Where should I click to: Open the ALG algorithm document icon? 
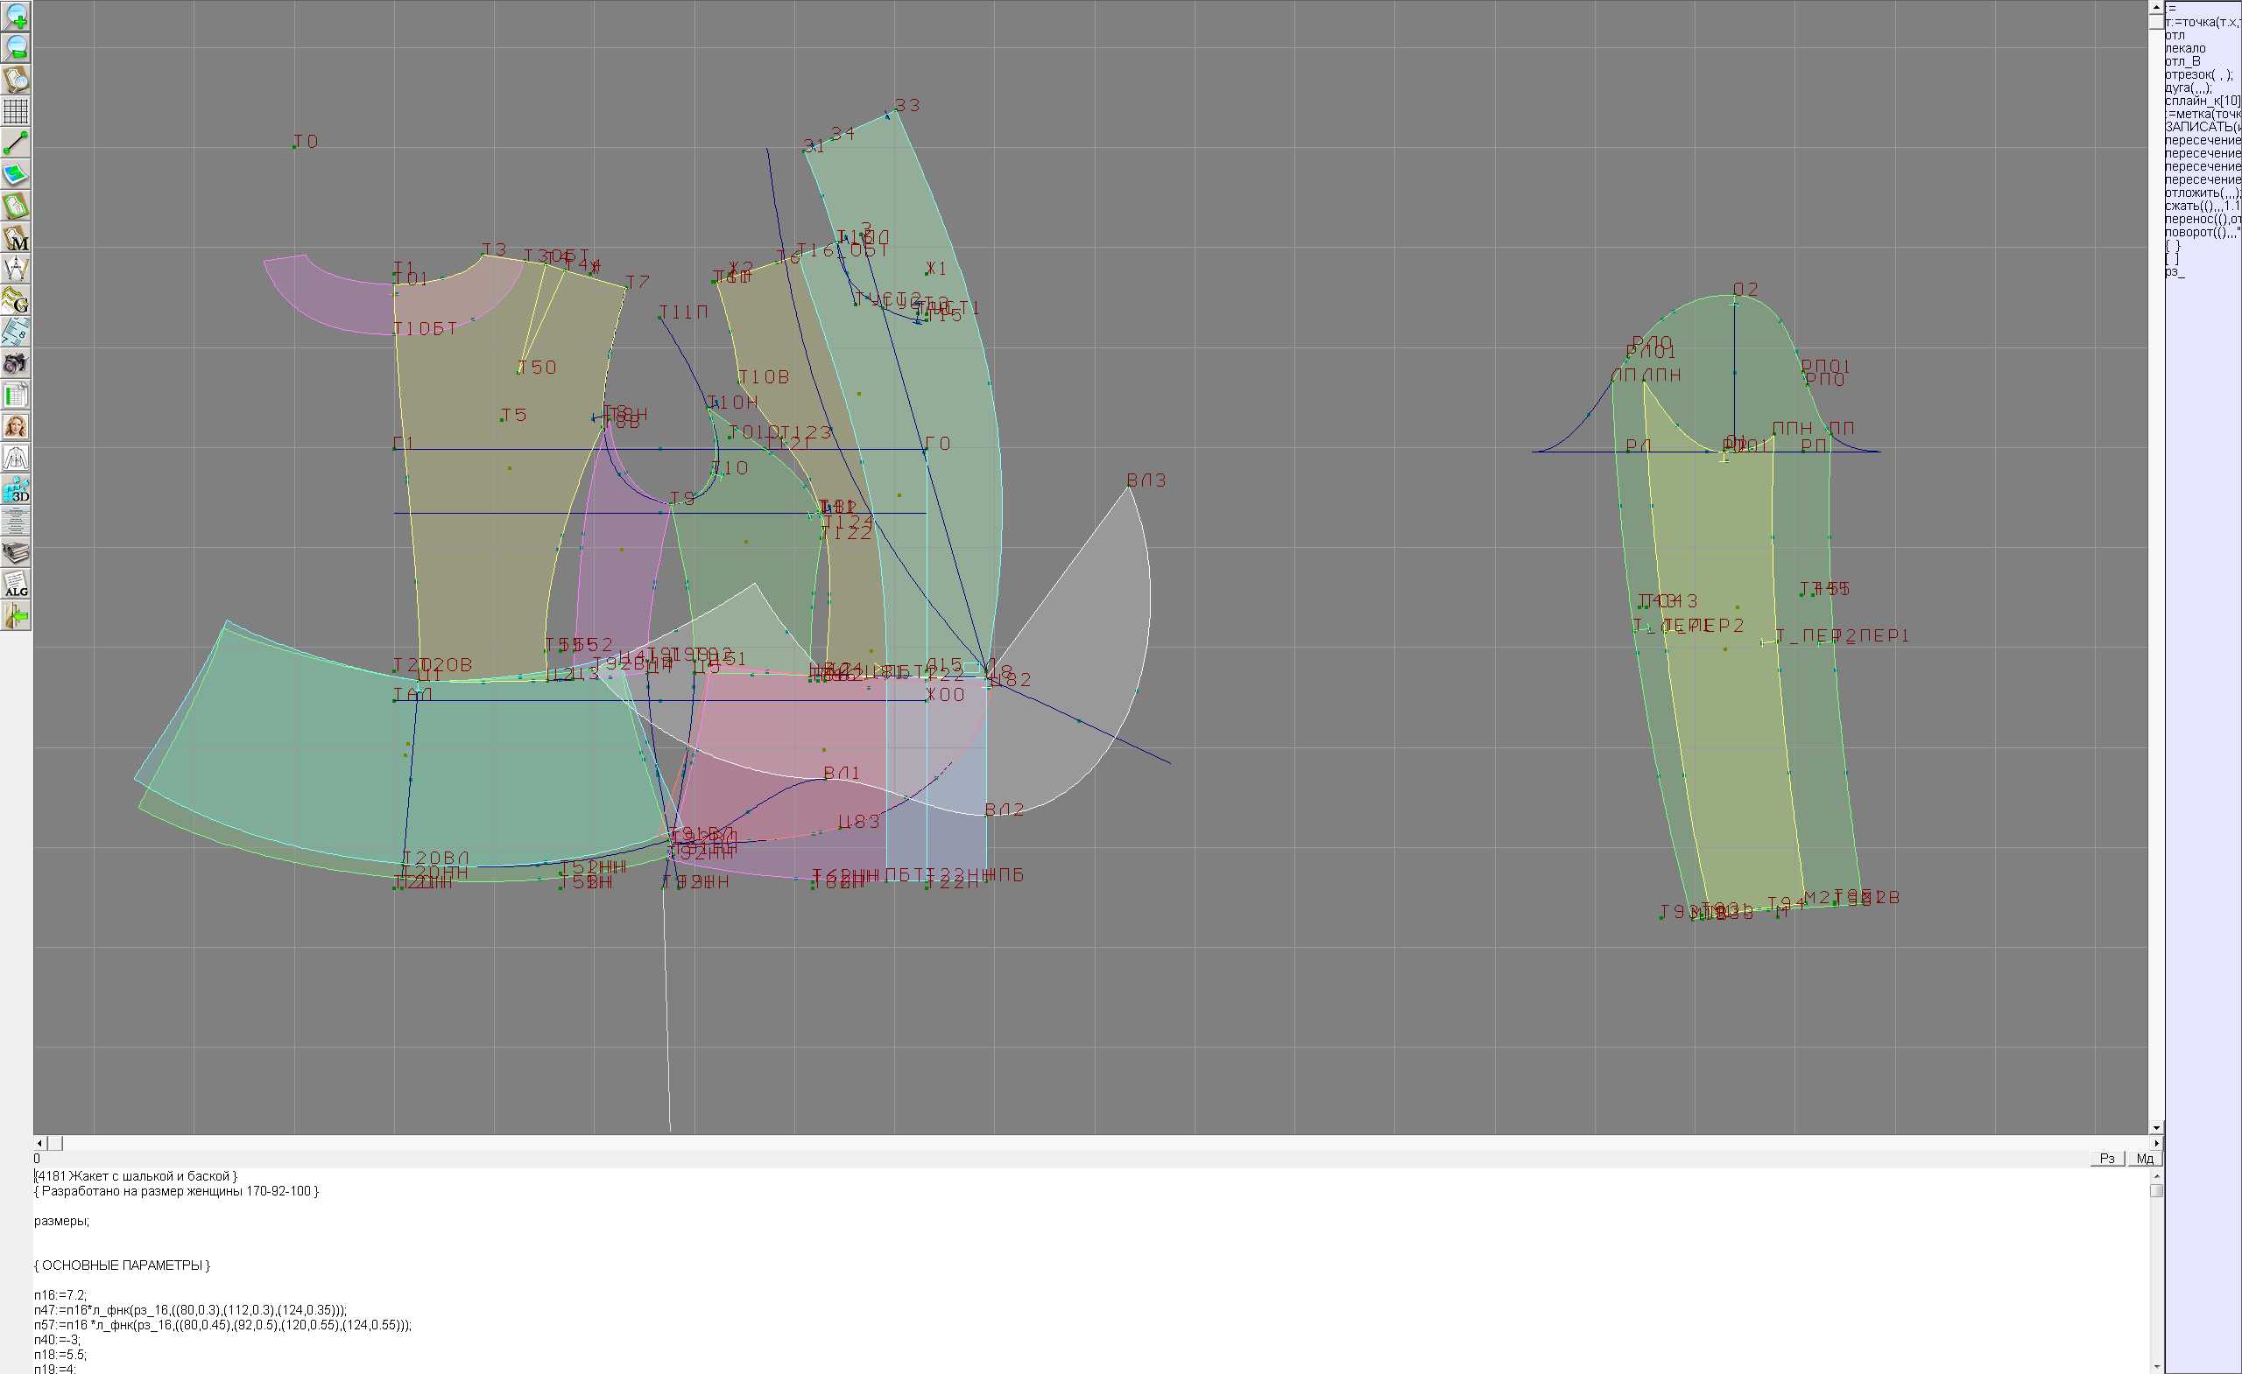(17, 585)
